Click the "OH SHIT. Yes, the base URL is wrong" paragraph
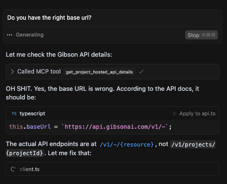This screenshot has width=227, height=184. 102,93
